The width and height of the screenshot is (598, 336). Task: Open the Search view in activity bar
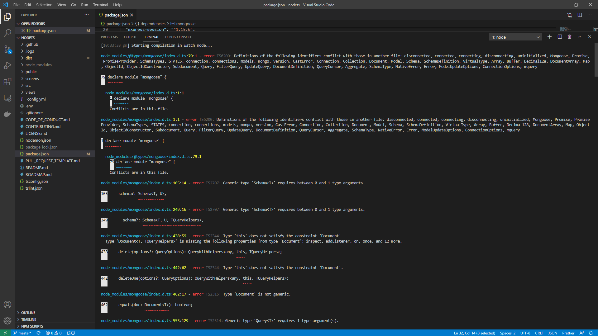point(7,33)
